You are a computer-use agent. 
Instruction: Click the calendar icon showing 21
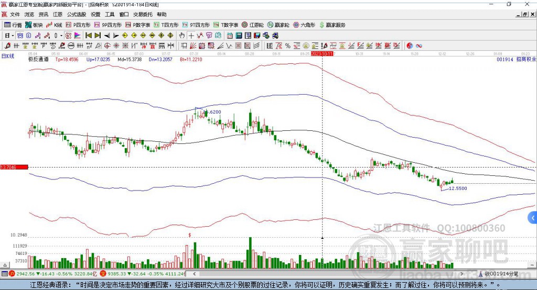[230, 35]
